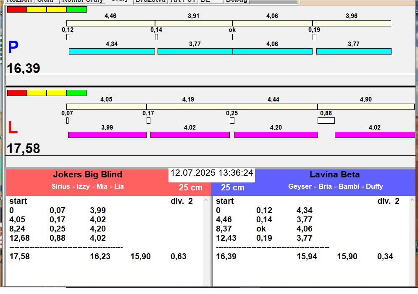
Task: Select the 12,68 row in Jokers results
Action: click(19, 238)
